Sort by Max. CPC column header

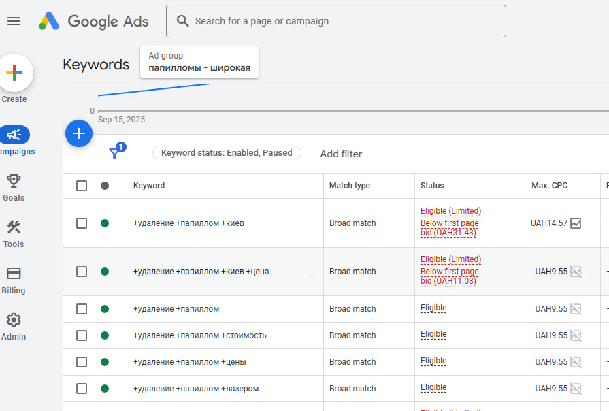(x=549, y=186)
